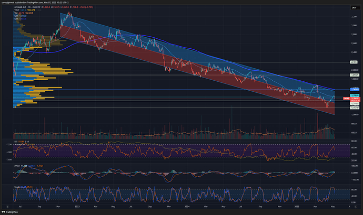Click the 1,894.5 horizontal line price label

[x=354, y=75]
